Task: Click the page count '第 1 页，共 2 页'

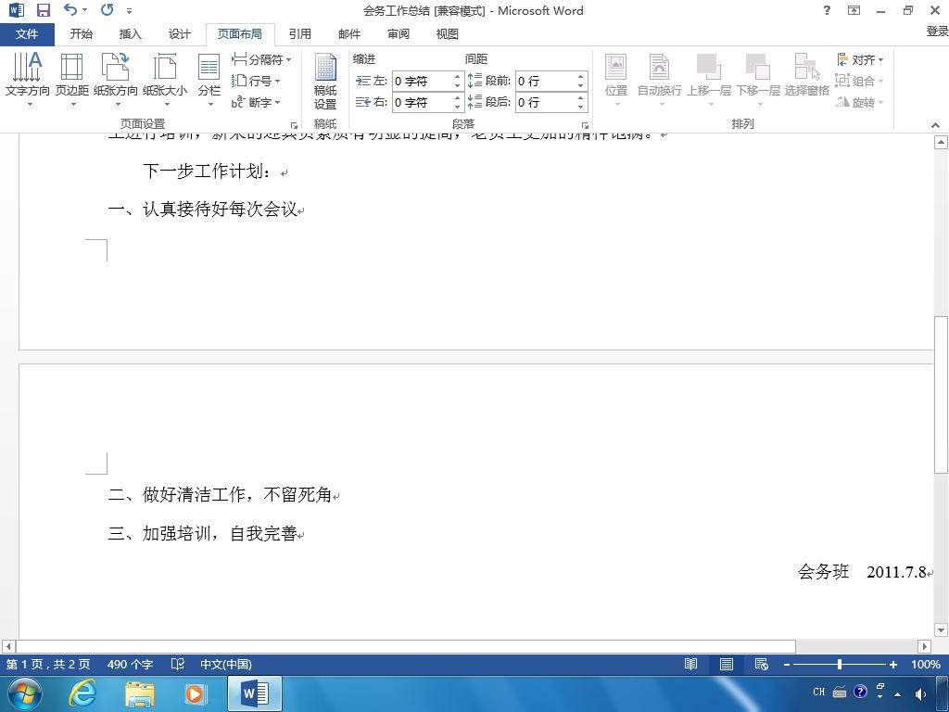Action: 48,664
